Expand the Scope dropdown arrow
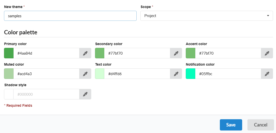Viewport: 276px width, 133px height. tap(268, 16)
